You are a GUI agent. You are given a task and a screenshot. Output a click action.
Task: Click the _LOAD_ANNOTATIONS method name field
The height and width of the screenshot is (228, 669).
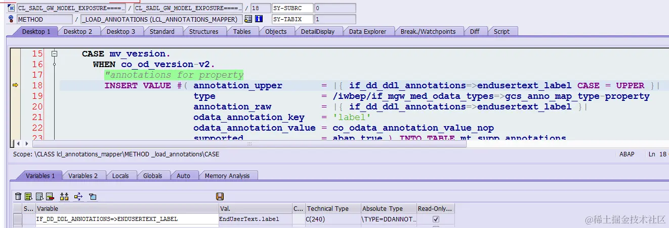click(x=161, y=19)
